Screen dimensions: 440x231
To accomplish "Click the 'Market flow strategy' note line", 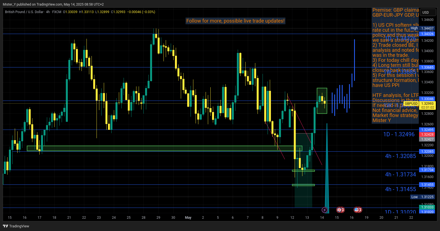I will (x=395, y=115).
